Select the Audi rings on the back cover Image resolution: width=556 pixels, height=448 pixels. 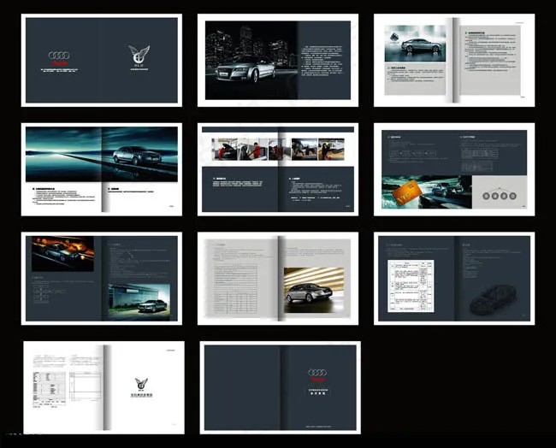tap(317, 373)
